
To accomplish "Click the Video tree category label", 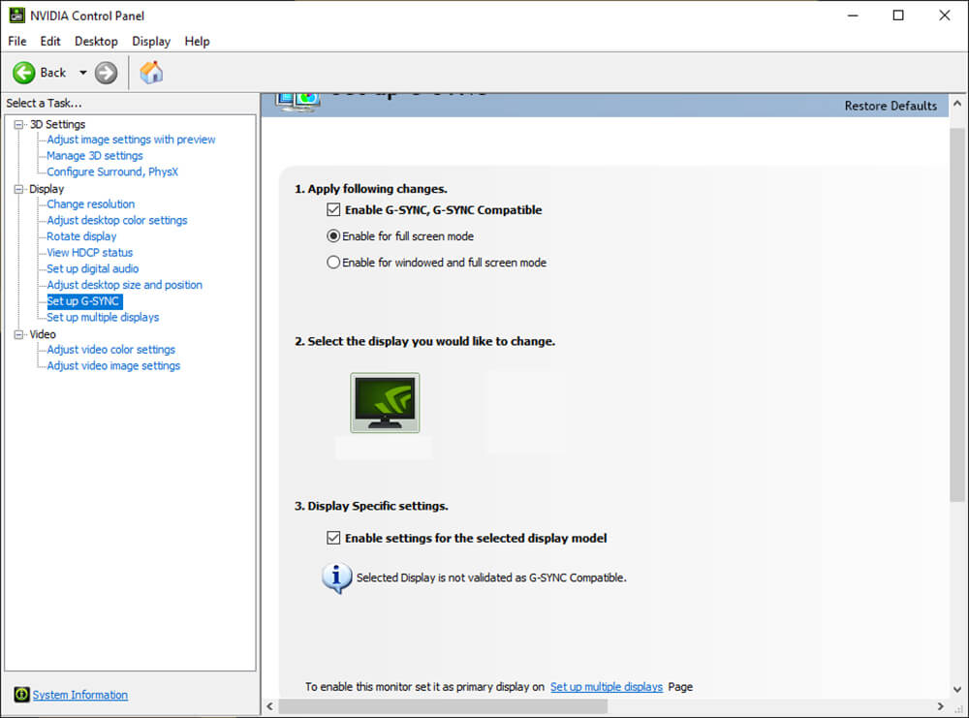I will point(43,334).
